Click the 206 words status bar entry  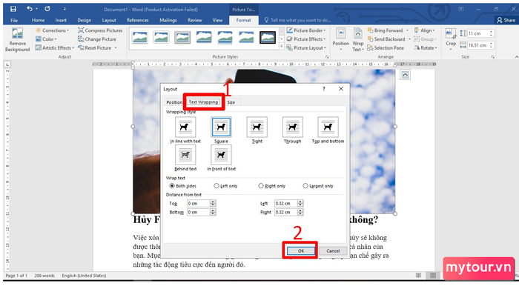44,276
